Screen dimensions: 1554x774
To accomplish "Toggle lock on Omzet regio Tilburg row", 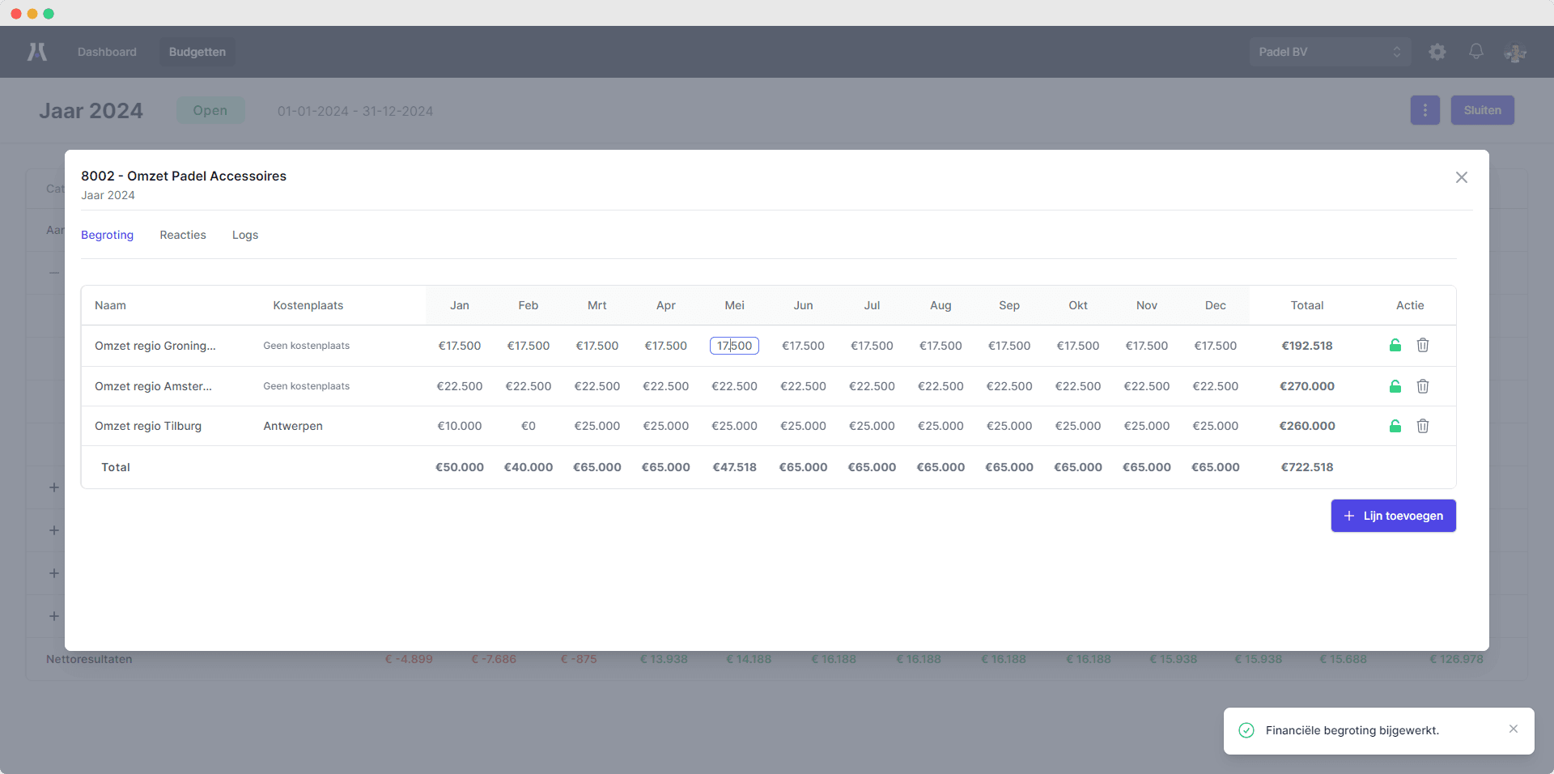I will pyautogui.click(x=1395, y=426).
